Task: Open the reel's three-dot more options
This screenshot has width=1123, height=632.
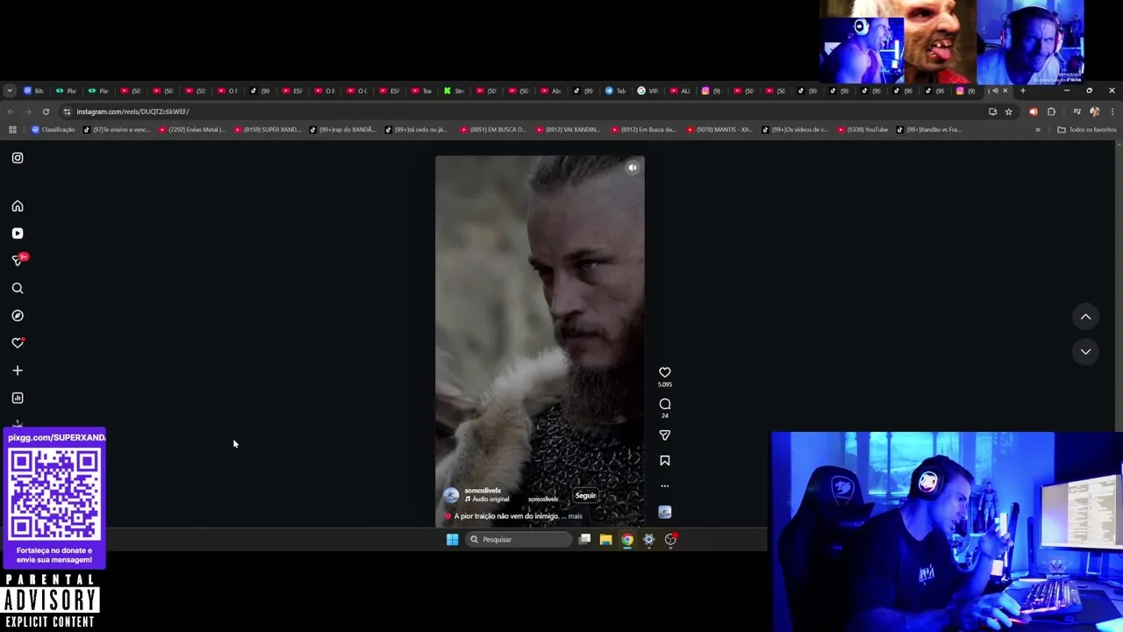Action: click(x=665, y=485)
